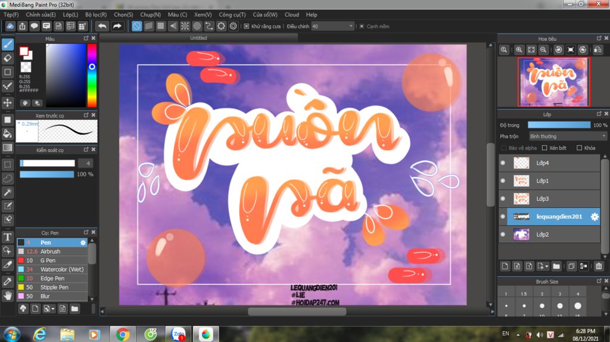Hide the lequangdien201 layer

[x=503, y=216]
